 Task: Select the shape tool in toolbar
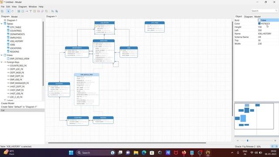pos(42,11)
